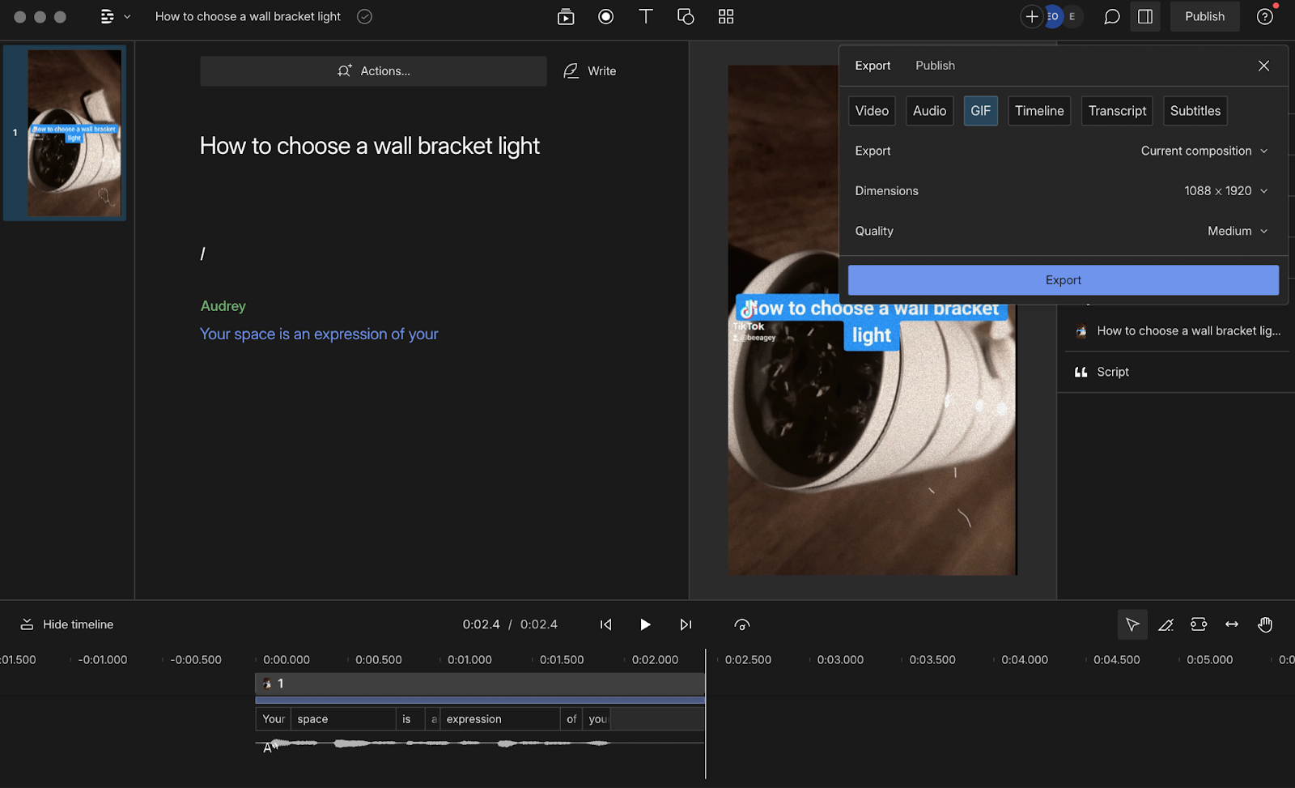
Task: Toggle the right sidebar panel open
Action: [1144, 16]
